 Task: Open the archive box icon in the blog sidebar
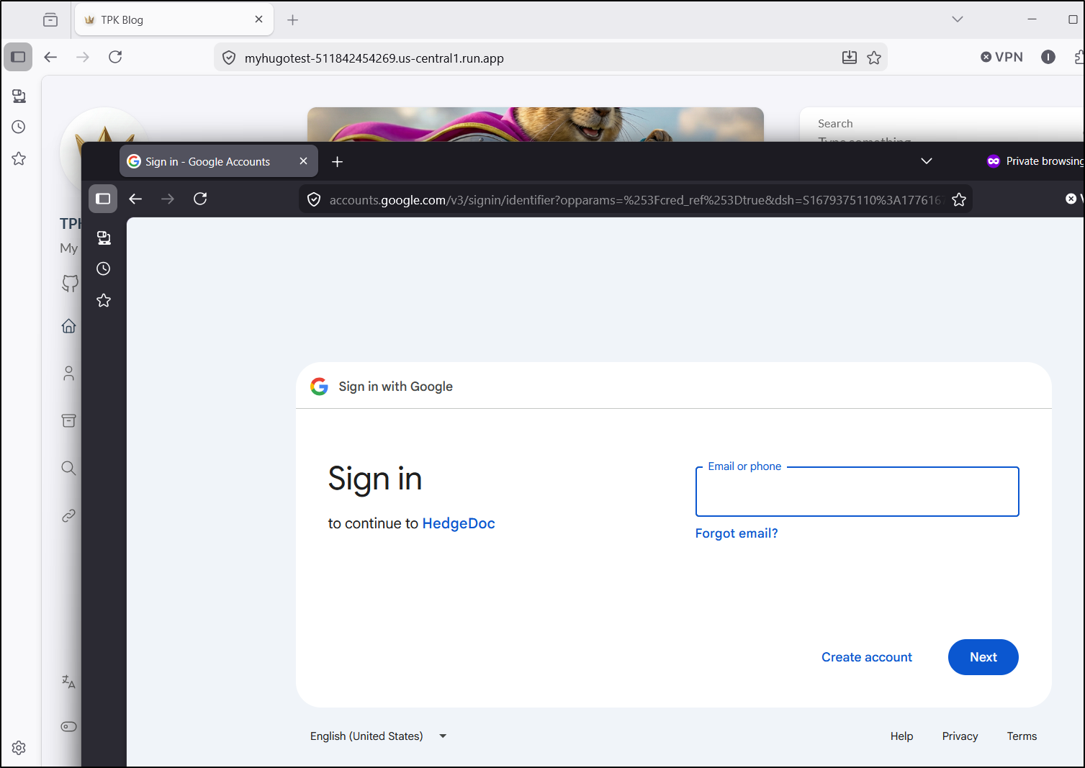[x=69, y=420]
